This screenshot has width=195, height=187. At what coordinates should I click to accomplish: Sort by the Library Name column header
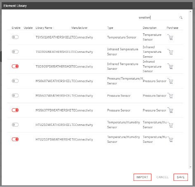[44, 28]
